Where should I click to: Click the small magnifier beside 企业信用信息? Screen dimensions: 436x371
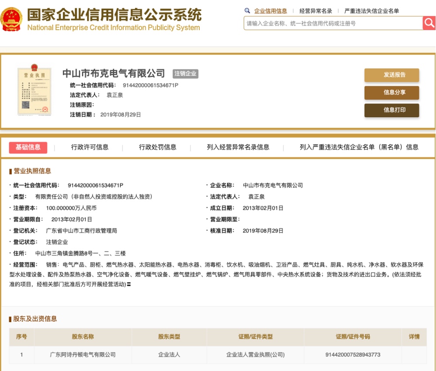point(248,10)
